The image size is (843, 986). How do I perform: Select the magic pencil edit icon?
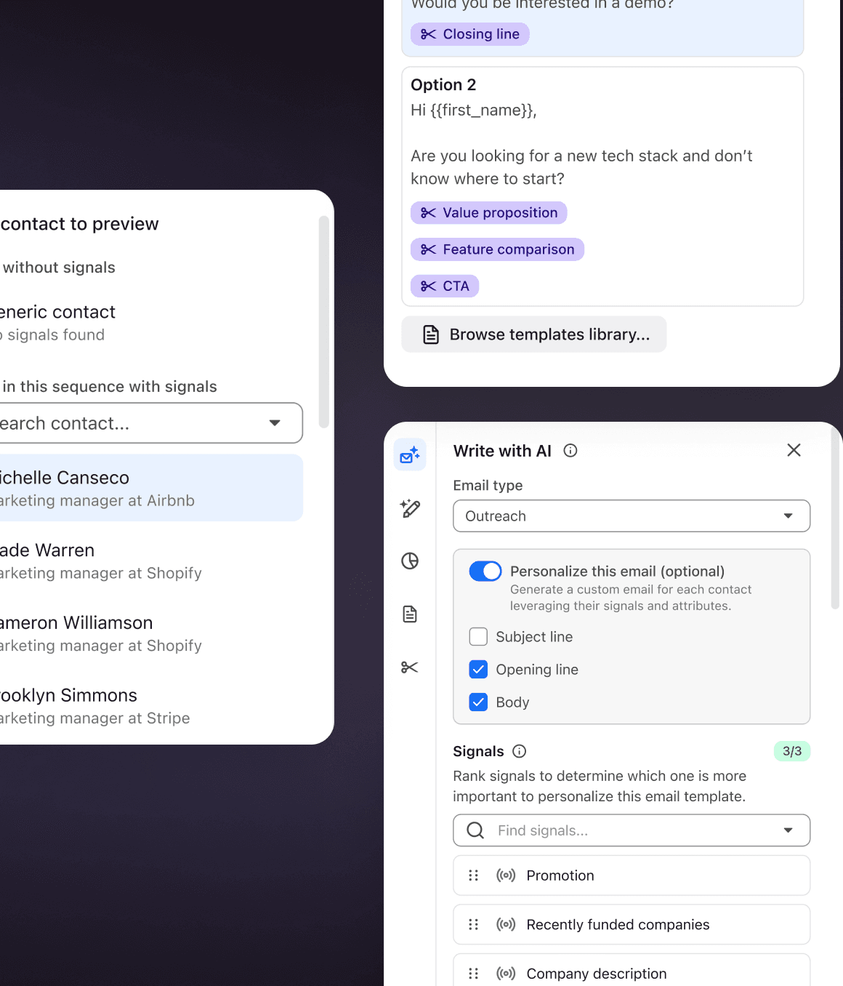coord(410,508)
